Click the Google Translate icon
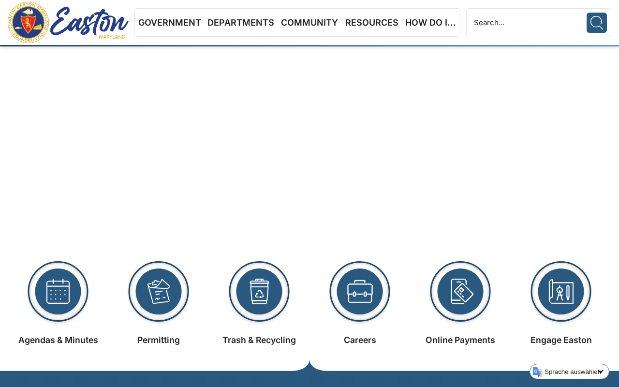Image resolution: width=619 pixels, height=387 pixels. click(x=537, y=372)
